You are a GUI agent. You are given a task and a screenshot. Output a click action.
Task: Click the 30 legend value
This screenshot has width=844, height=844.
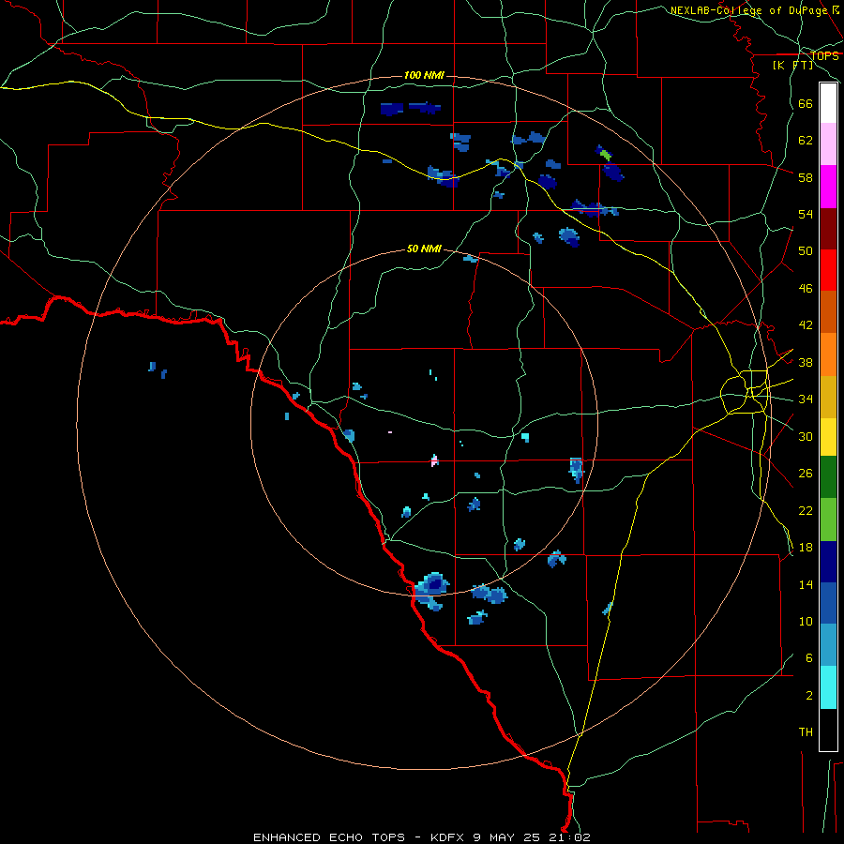pyautogui.click(x=806, y=436)
